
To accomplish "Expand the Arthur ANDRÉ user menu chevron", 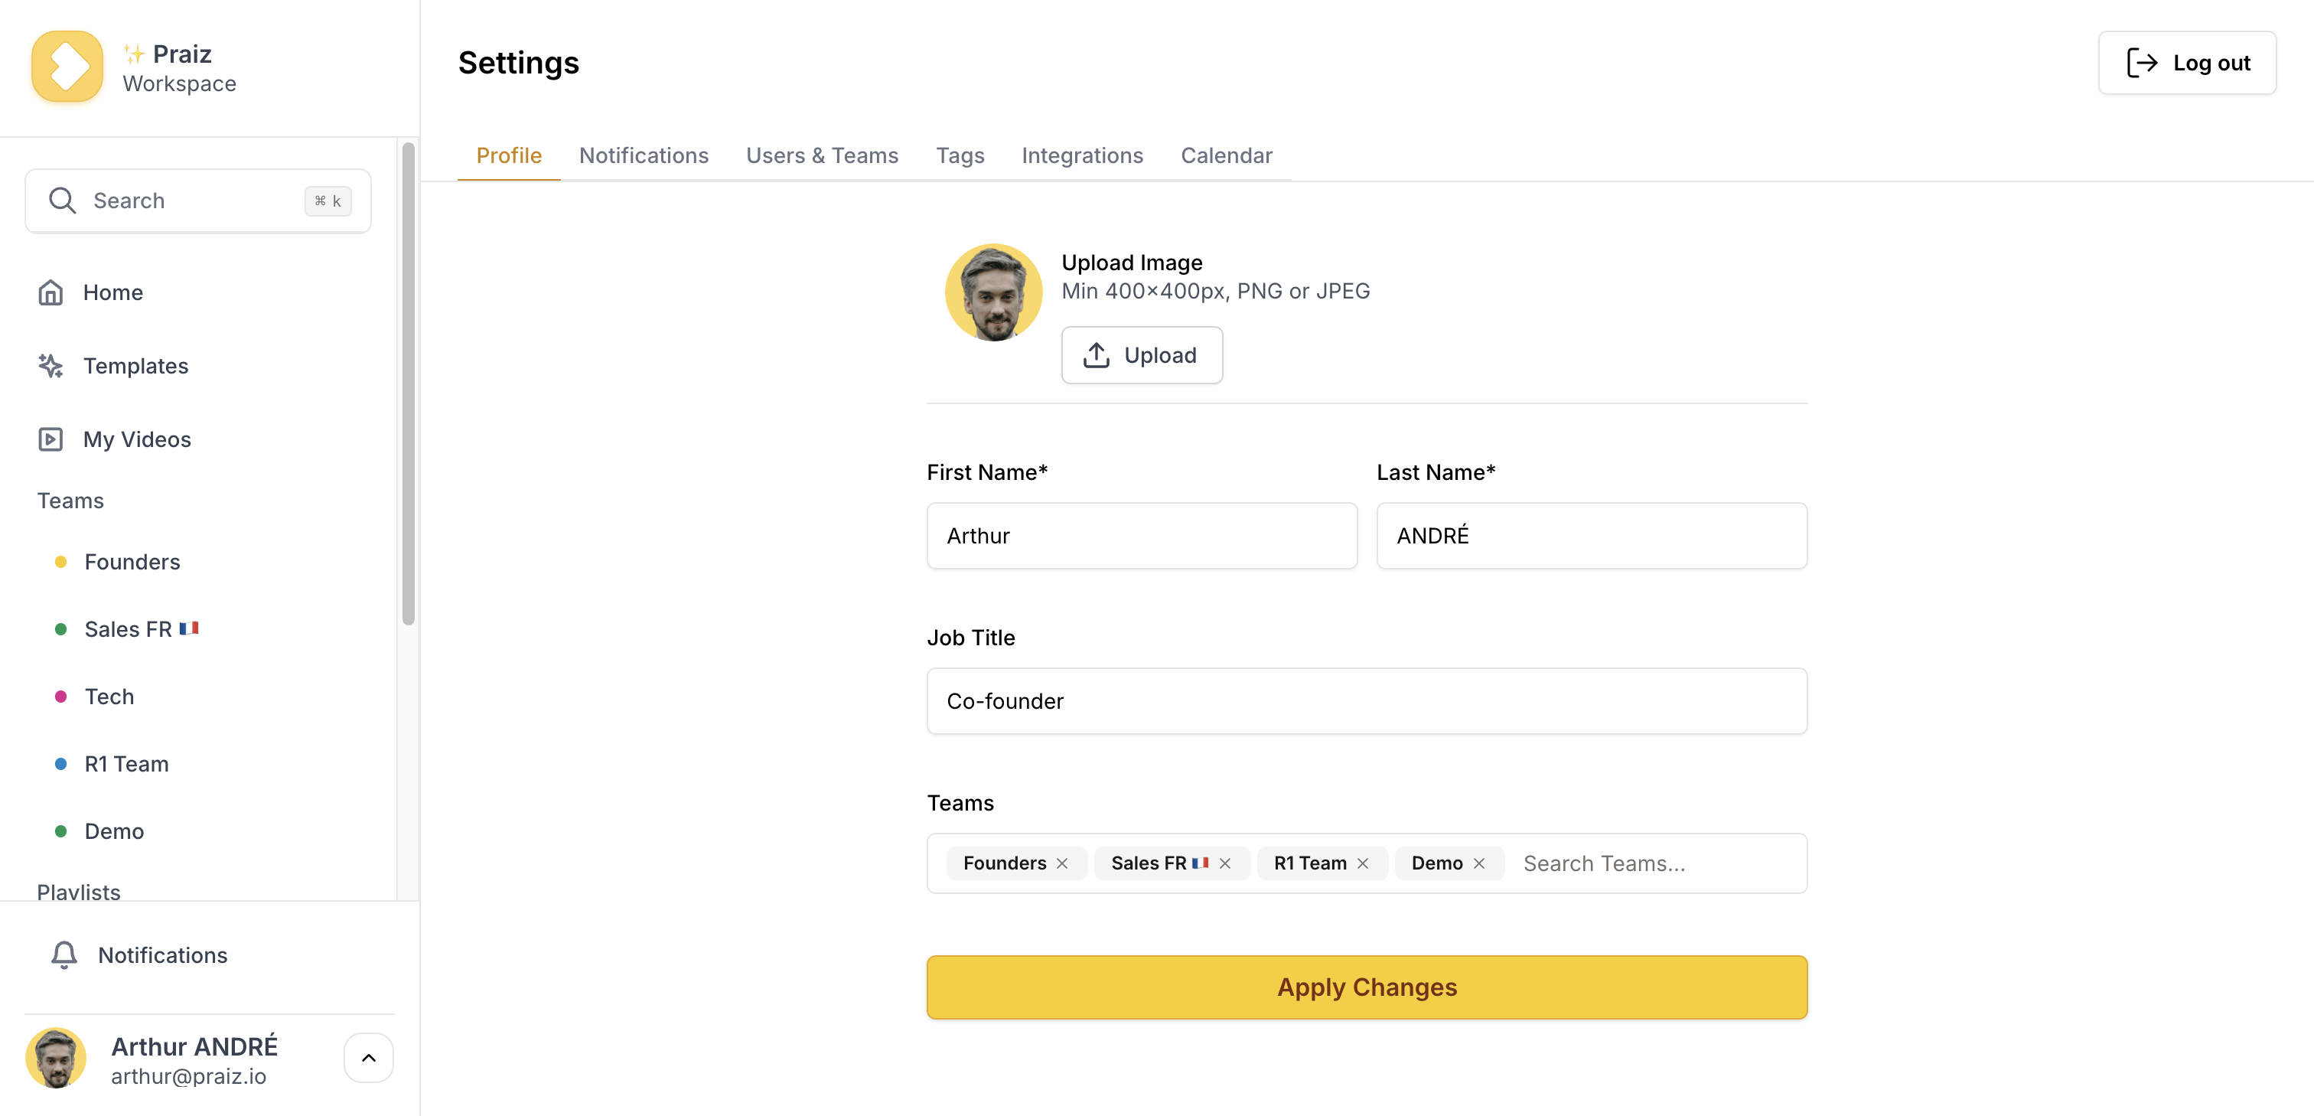I will 368,1058.
